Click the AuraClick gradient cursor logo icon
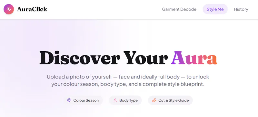Viewport: 258px width, 117px height. [x=9, y=9]
